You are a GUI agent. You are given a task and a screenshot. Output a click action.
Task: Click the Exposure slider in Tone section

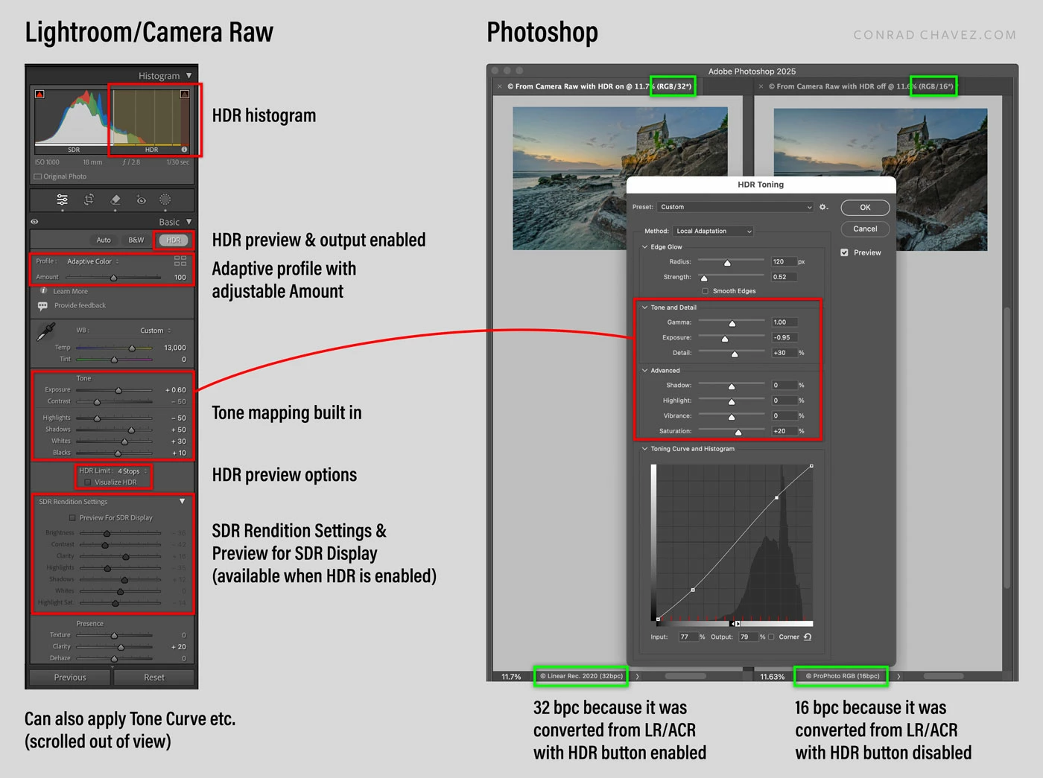(x=118, y=390)
